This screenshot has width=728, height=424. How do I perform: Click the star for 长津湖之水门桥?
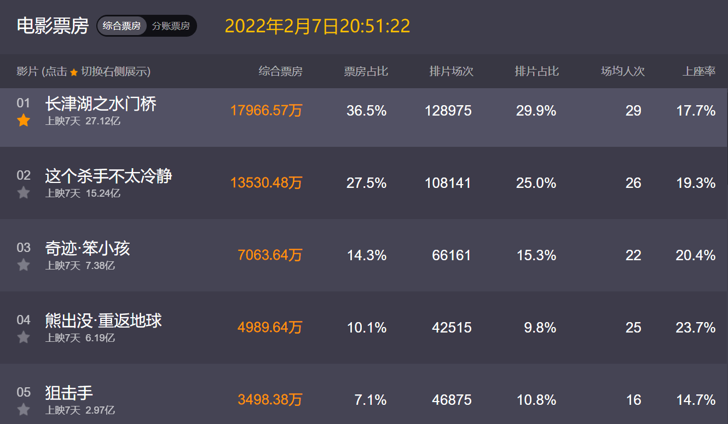(x=24, y=121)
